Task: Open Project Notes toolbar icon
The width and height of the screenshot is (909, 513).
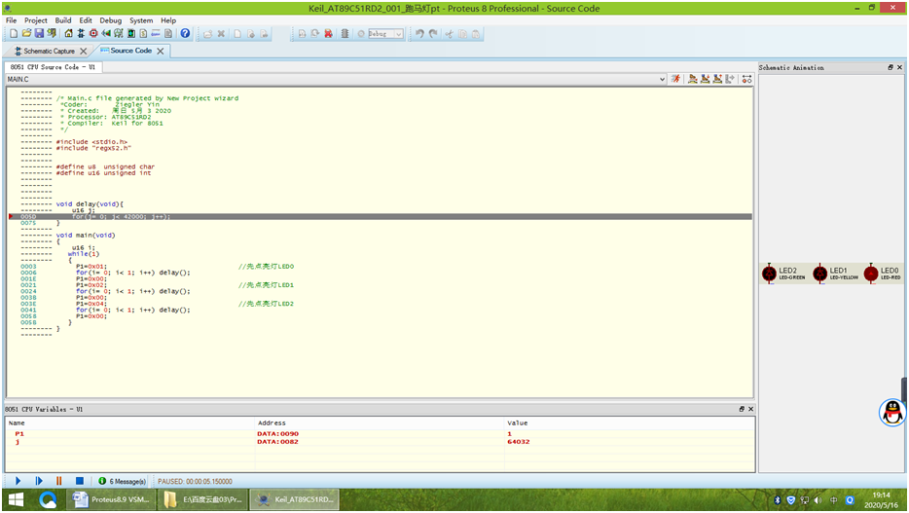Action: pos(168,34)
